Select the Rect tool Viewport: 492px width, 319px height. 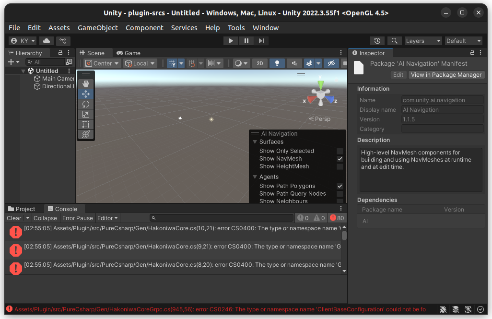(x=86, y=124)
